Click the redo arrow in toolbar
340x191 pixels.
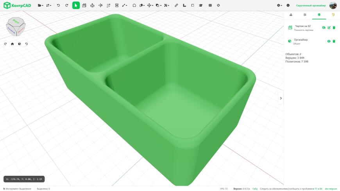(x=67, y=5)
